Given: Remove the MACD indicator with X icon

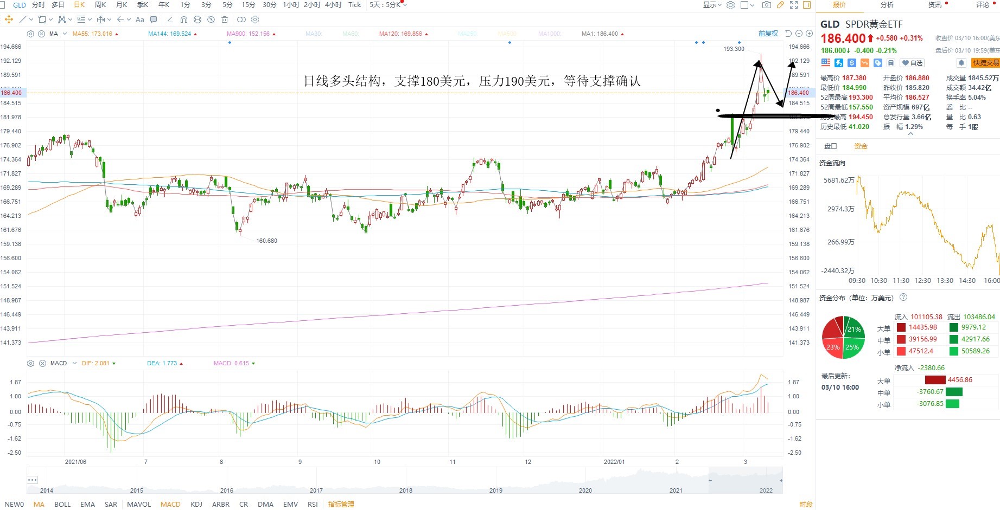Looking at the screenshot, I should [x=42, y=363].
